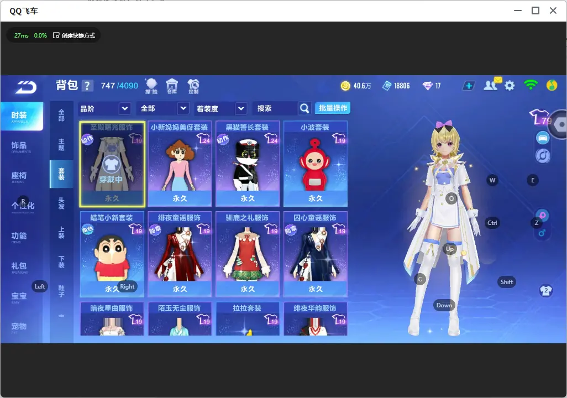Select the 鞋子 subcategory tab

click(x=61, y=291)
